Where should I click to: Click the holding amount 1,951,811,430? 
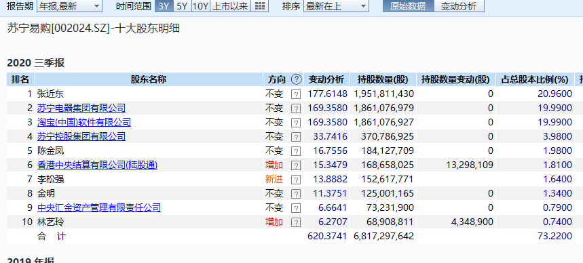click(384, 94)
